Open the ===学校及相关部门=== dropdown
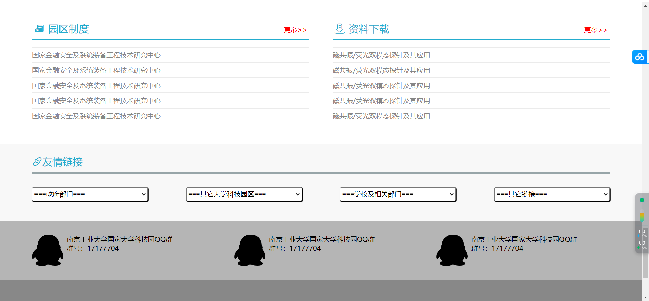This screenshot has height=301, width=649. point(398,194)
